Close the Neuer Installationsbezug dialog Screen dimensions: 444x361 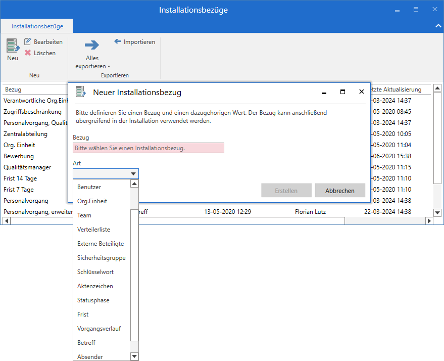(x=361, y=92)
